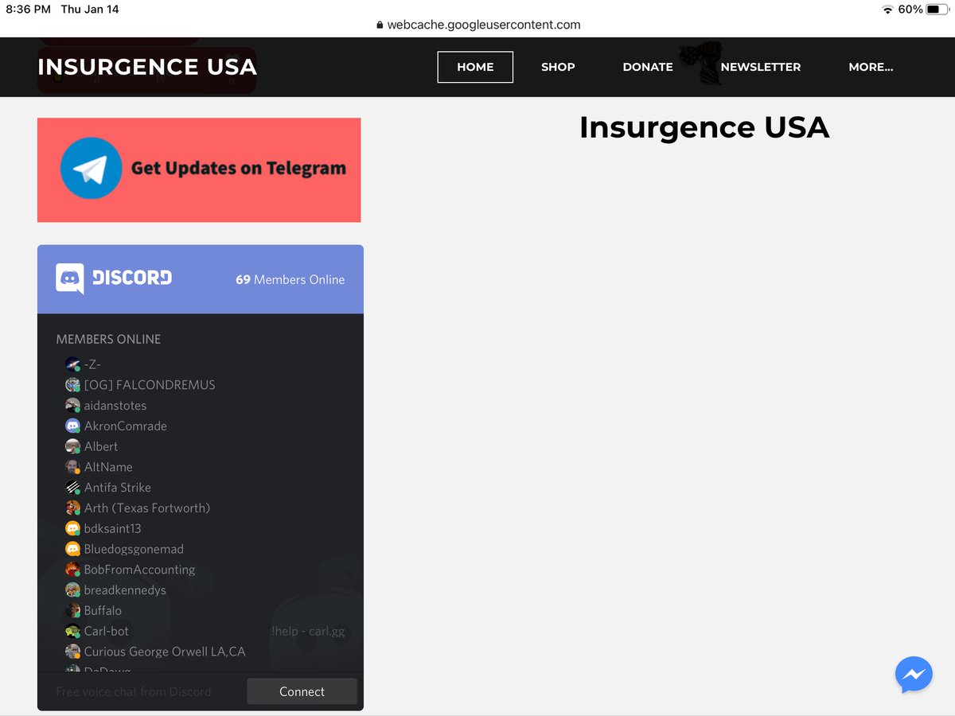Click the Telegram paper plane icon

[92, 168]
